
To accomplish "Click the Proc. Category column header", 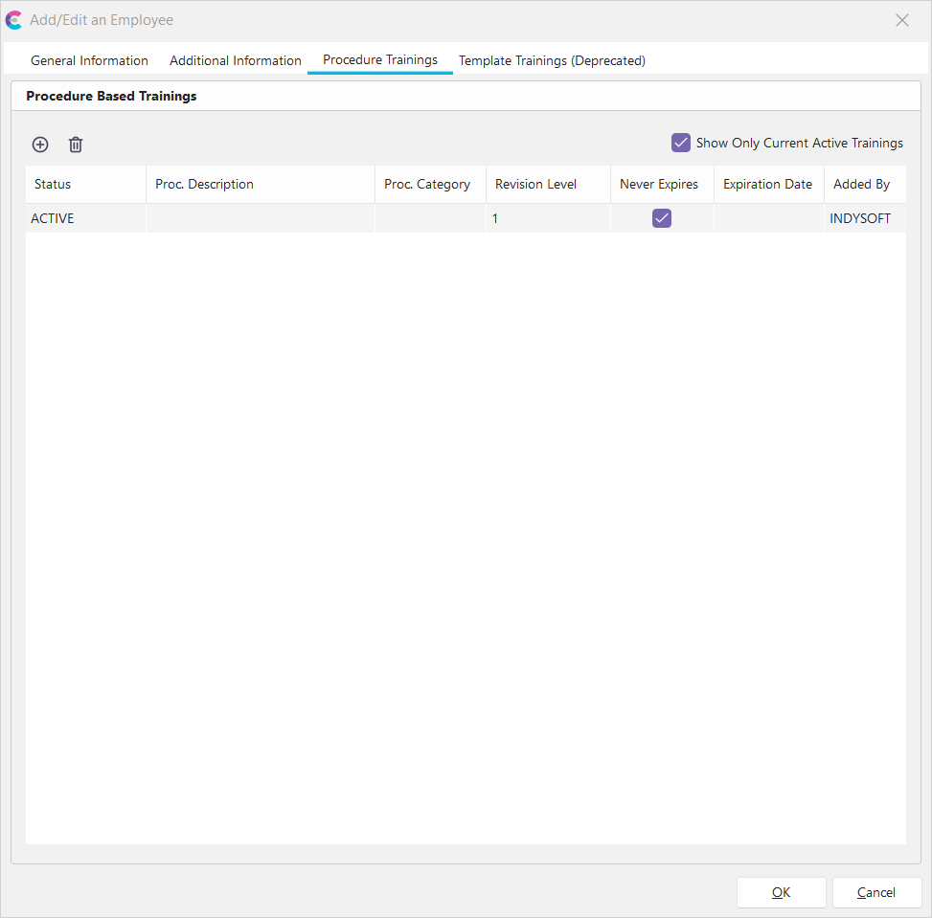I will click(x=427, y=184).
